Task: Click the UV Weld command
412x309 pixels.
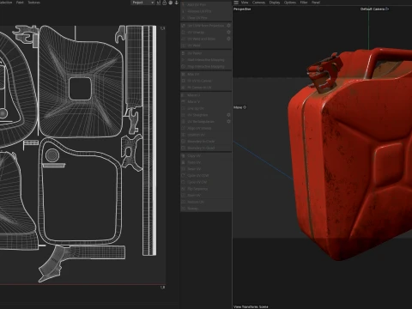Action: (x=206, y=45)
